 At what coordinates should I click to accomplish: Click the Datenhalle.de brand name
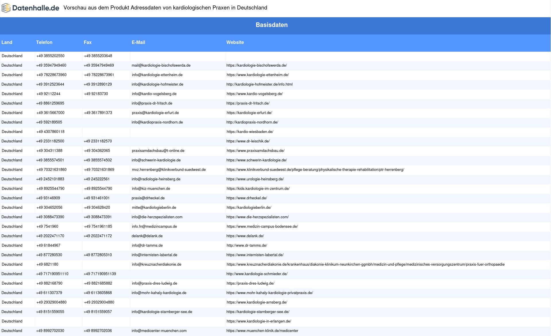click(x=36, y=8)
